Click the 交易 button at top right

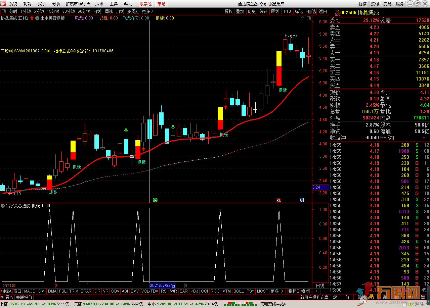(387, 4)
